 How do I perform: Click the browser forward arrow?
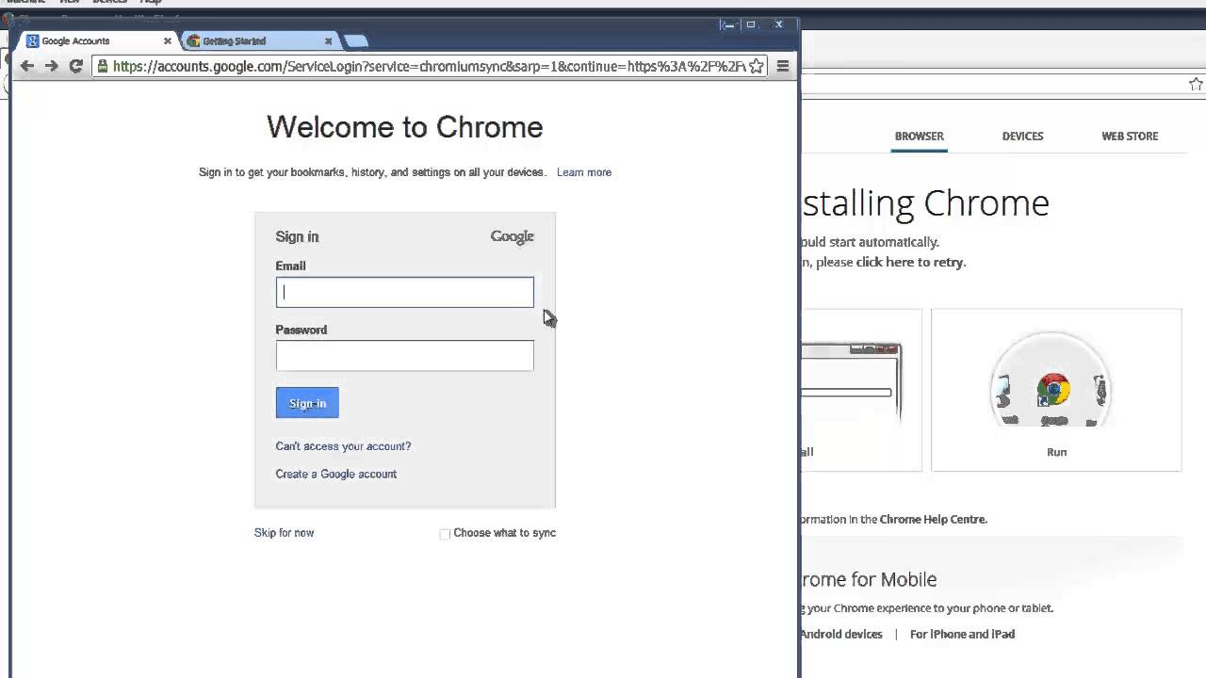pos(52,66)
